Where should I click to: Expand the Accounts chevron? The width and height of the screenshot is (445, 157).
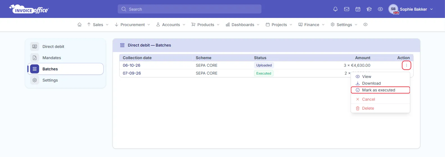coord(184,25)
